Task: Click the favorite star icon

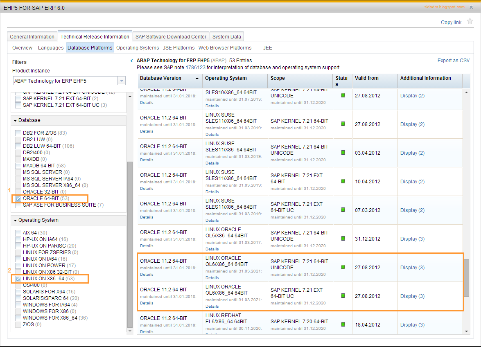Action: 469,22
